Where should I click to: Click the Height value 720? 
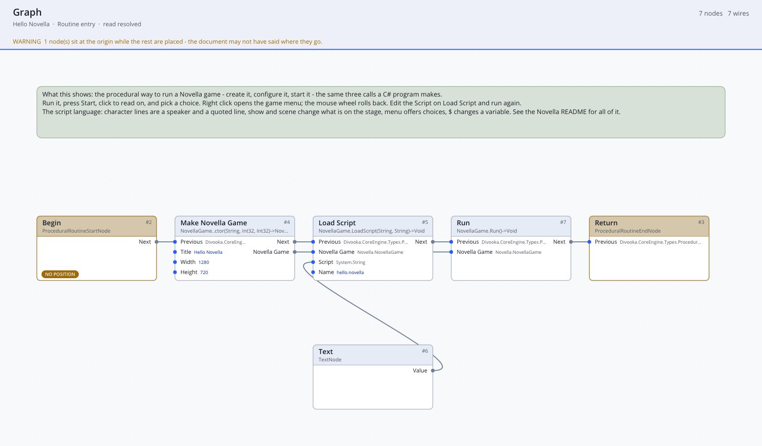click(204, 272)
